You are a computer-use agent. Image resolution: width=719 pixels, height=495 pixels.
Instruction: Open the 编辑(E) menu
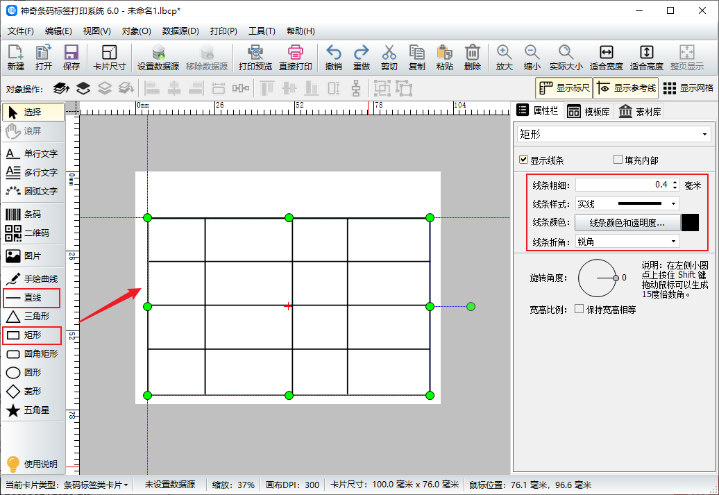click(x=58, y=31)
